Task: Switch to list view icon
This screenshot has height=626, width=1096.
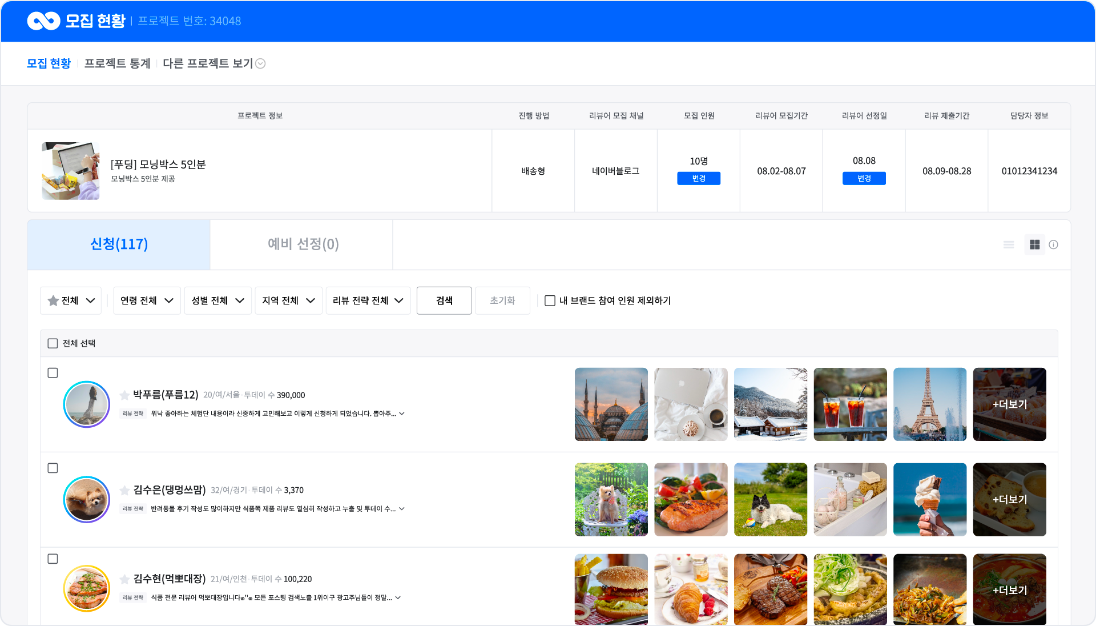Action: coord(1009,244)
